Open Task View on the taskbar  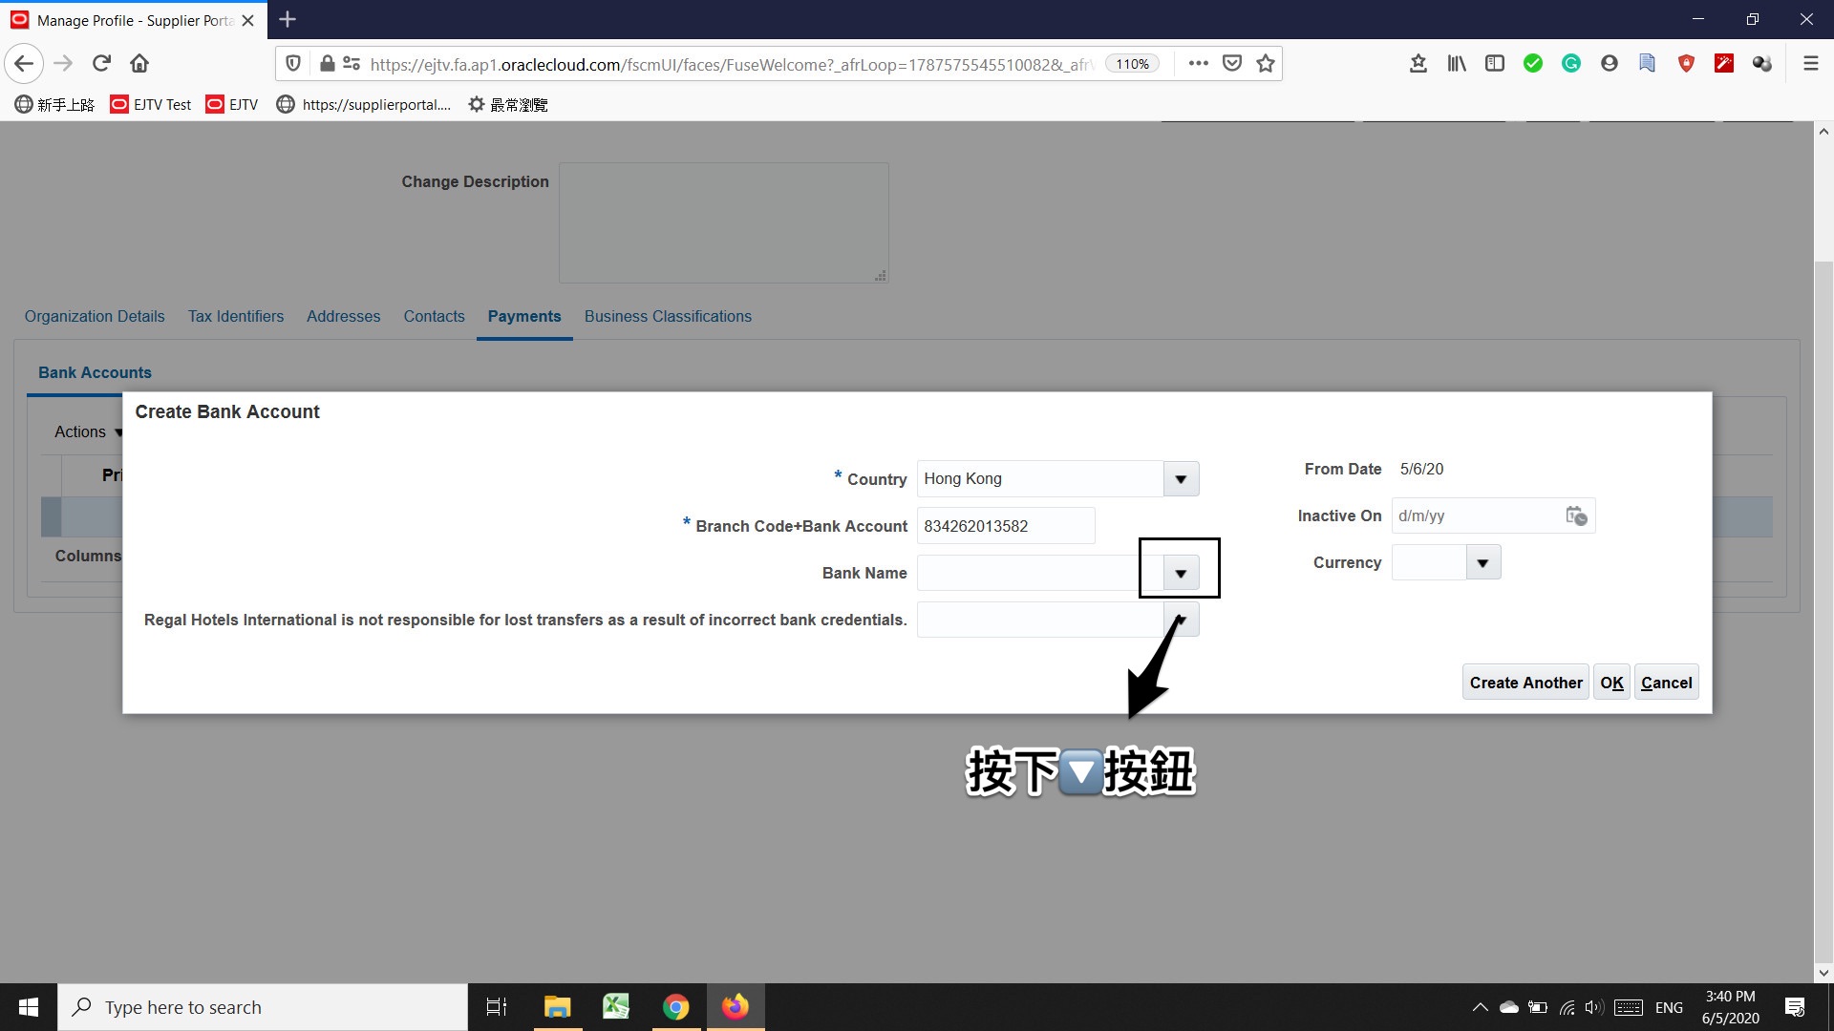point(497,1007)
